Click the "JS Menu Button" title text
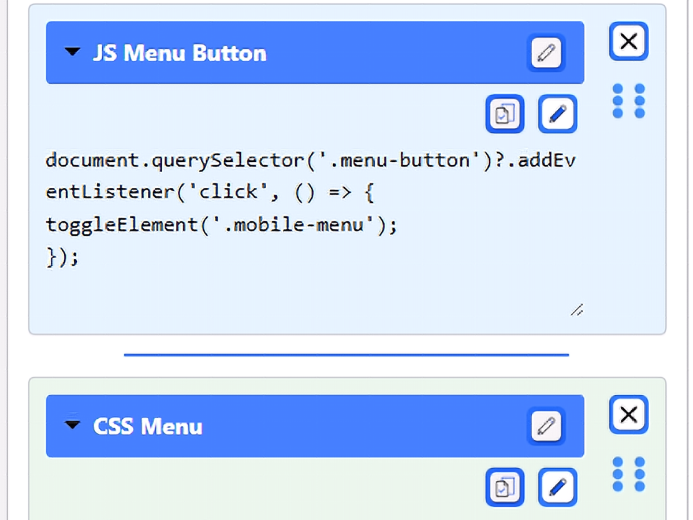The width and height of the screenshot is (693, 520). click(180, 53)
